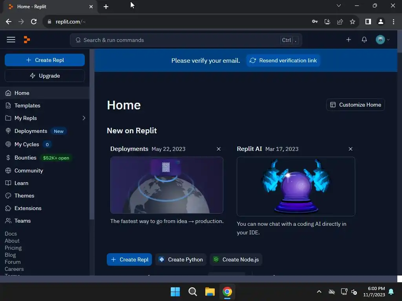Click the $52K+ open bounties badge

(56, 158)
